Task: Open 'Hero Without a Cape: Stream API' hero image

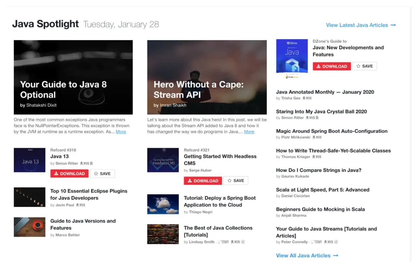Action: (x=207, y=77)
